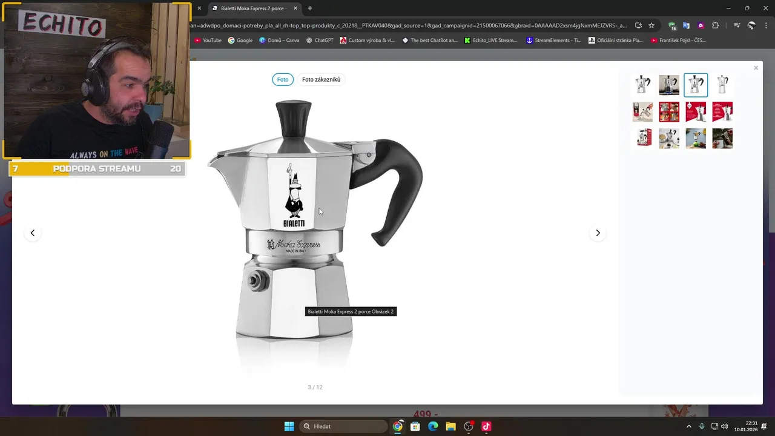Bookmark this page with star icon
The height and width of the screenshot is (436, 775).
[651, 25]
